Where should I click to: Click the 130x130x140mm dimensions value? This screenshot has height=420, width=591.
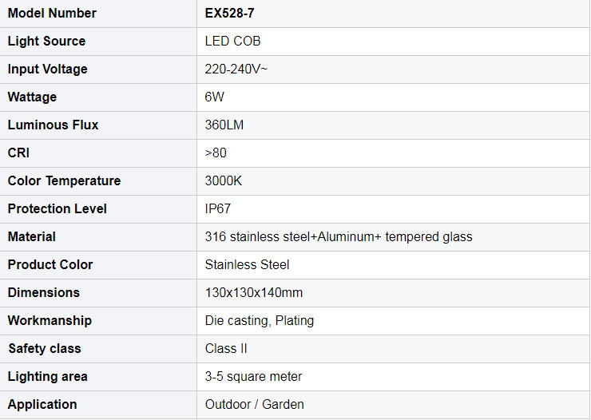254,293
